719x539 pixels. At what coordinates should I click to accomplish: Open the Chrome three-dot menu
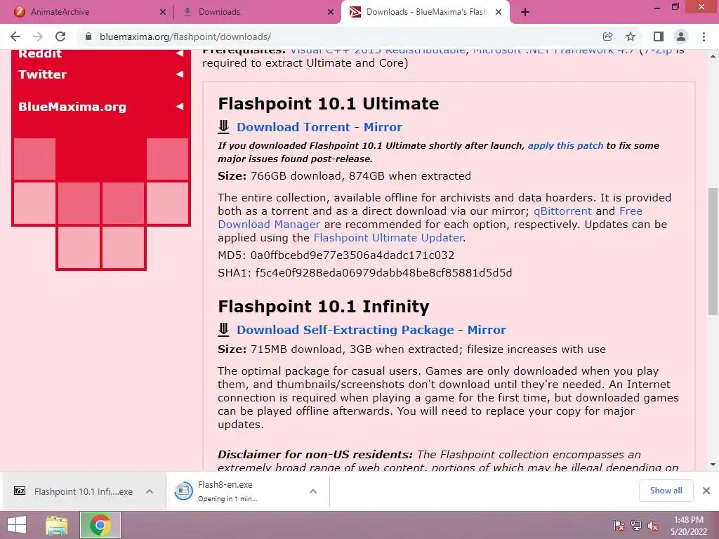point(704,36)
